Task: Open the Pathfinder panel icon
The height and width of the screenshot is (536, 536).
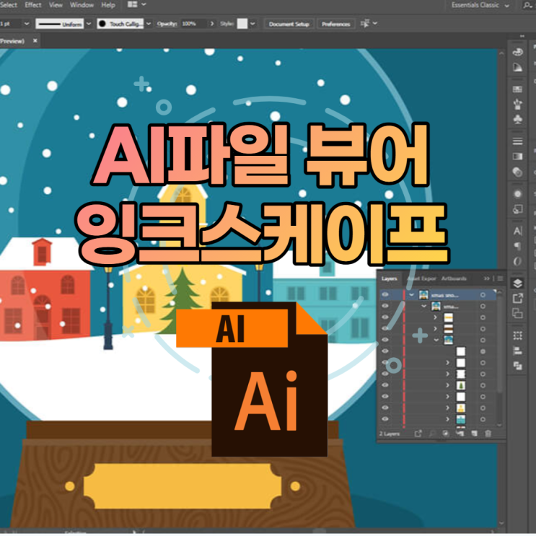Action: tap(517, 366)
